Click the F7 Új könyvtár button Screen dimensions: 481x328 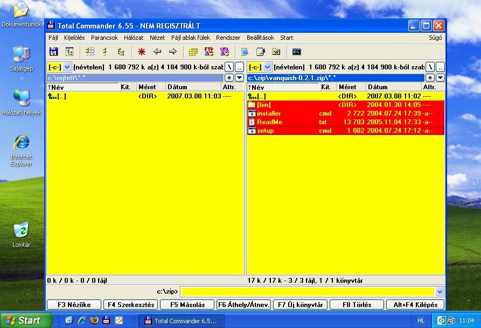click(301, 305)
